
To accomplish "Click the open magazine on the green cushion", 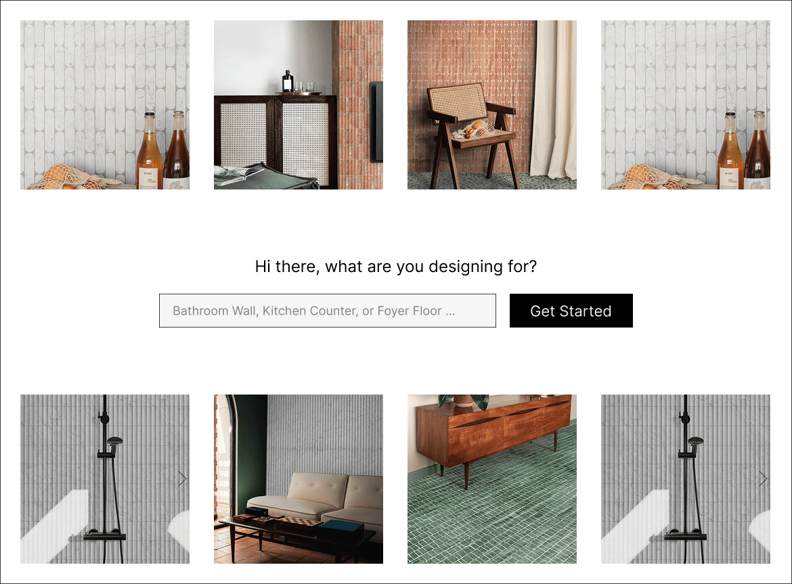I will pyautogui.click(x=236, y=173).
